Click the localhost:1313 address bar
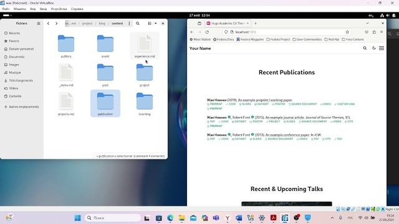 click(286, 32)
